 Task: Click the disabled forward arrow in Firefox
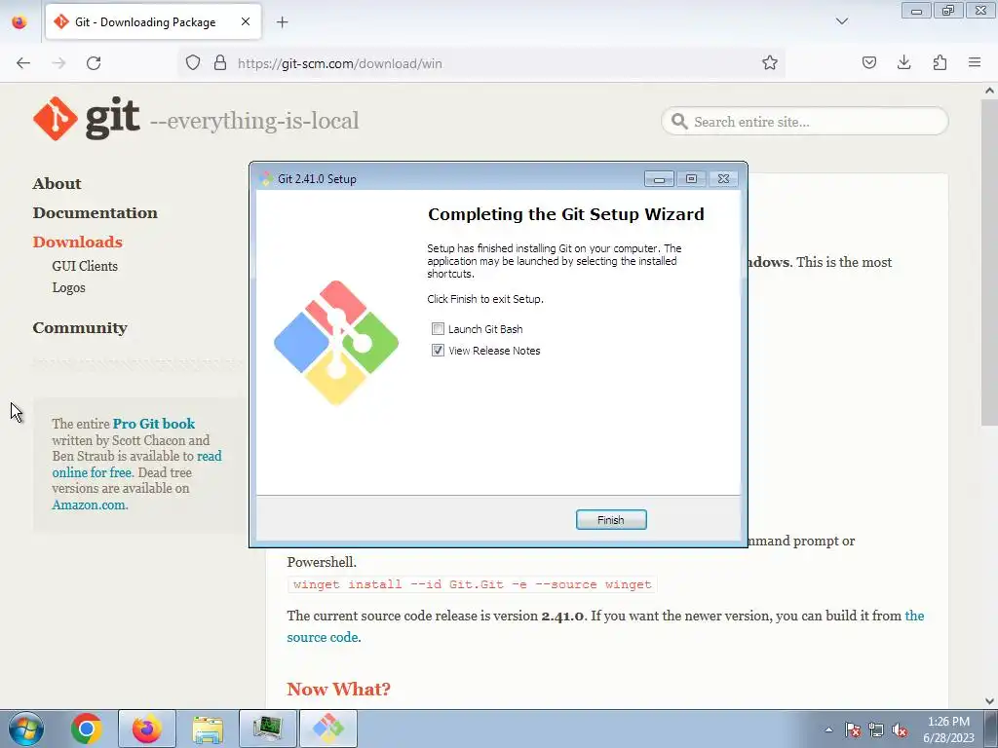58,63
